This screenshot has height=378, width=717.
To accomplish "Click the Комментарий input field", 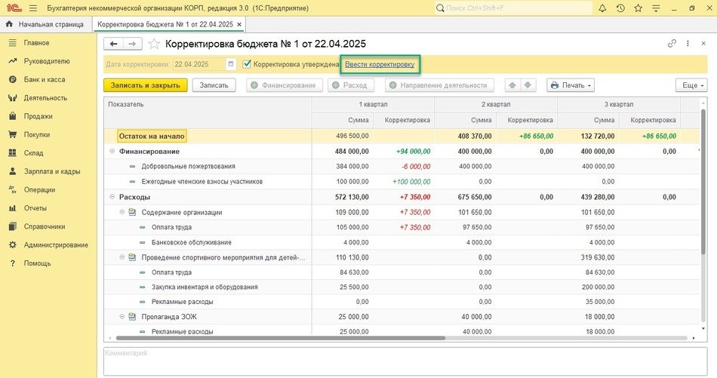I will tap(404, 360).
